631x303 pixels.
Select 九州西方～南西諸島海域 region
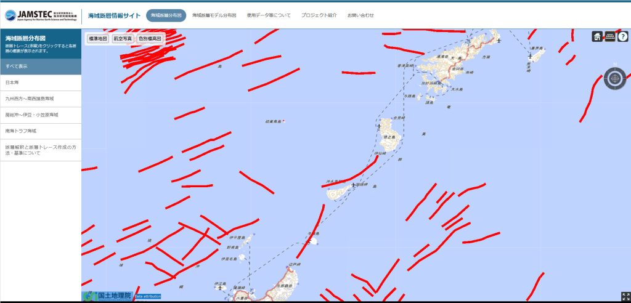[41, 99]
